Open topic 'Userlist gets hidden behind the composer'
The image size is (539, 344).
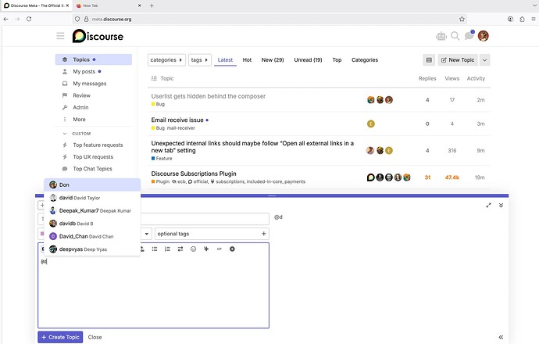pyautogui.click(x=209, y=96)
